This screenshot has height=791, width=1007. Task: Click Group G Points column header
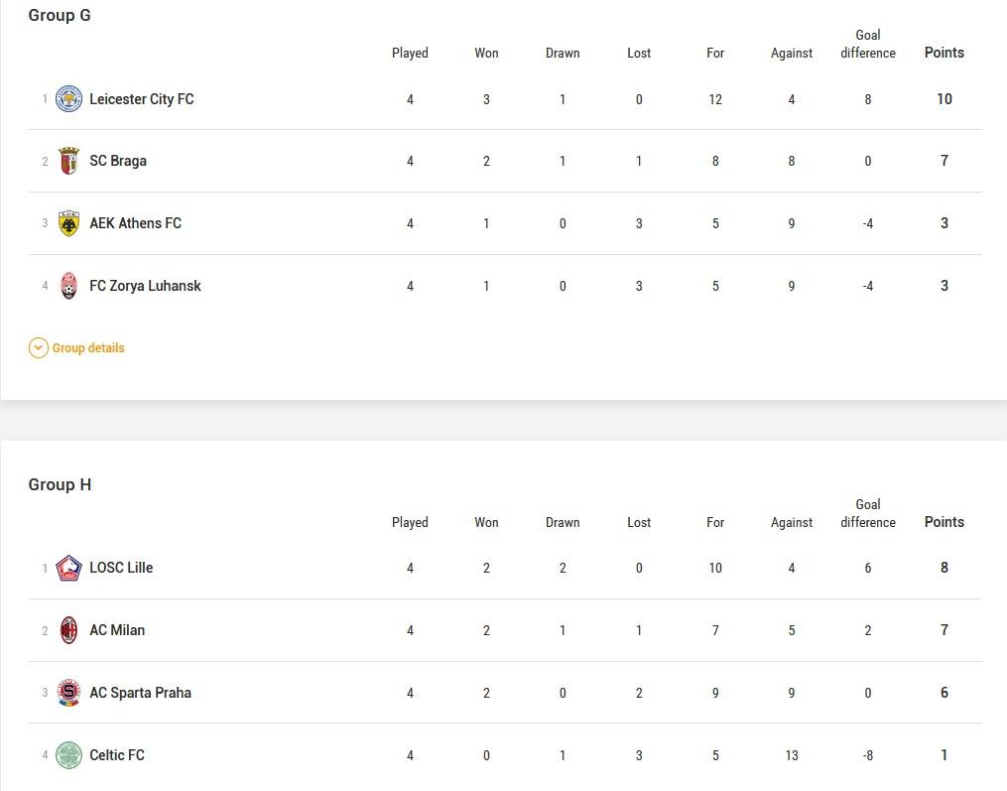tap(944, 53)
